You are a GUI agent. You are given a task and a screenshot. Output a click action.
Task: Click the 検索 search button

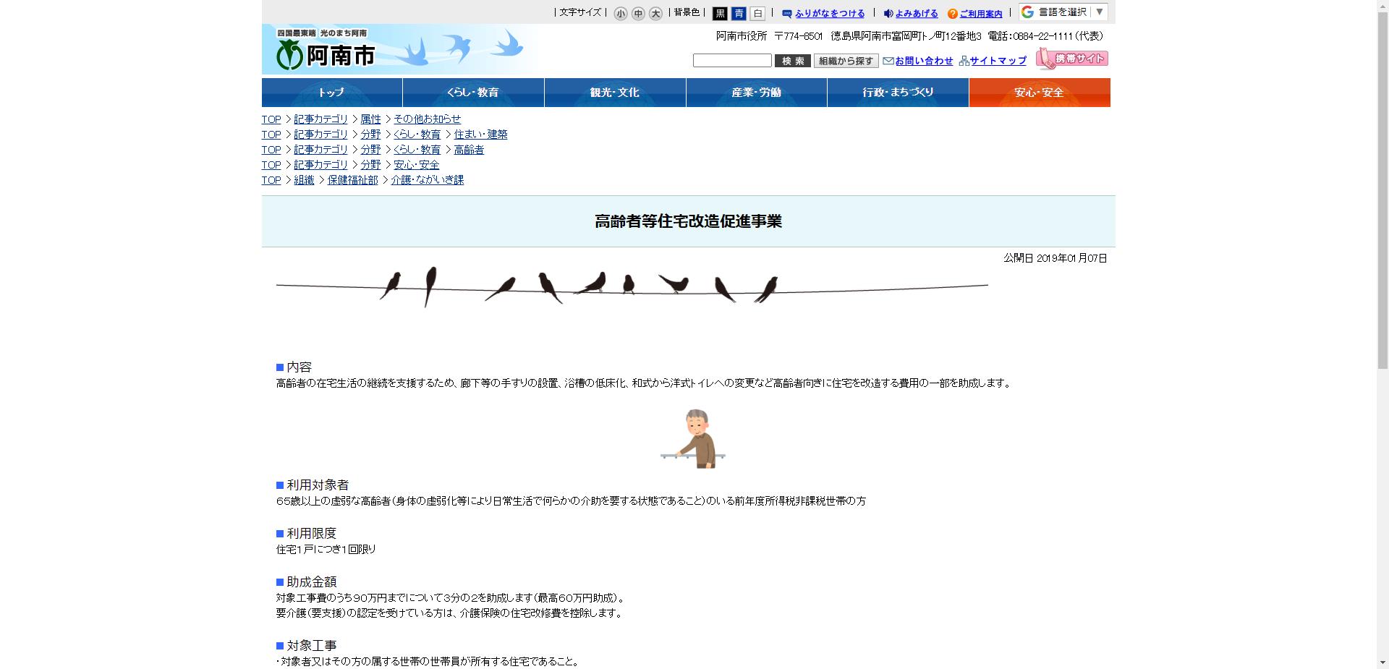[x=793, y=61]
